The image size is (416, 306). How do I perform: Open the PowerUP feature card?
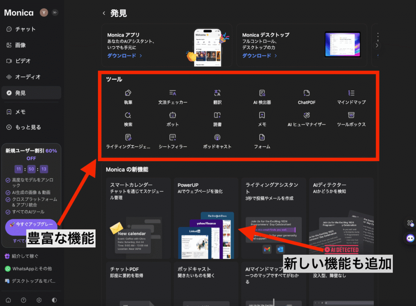click(x=206, y=218)
